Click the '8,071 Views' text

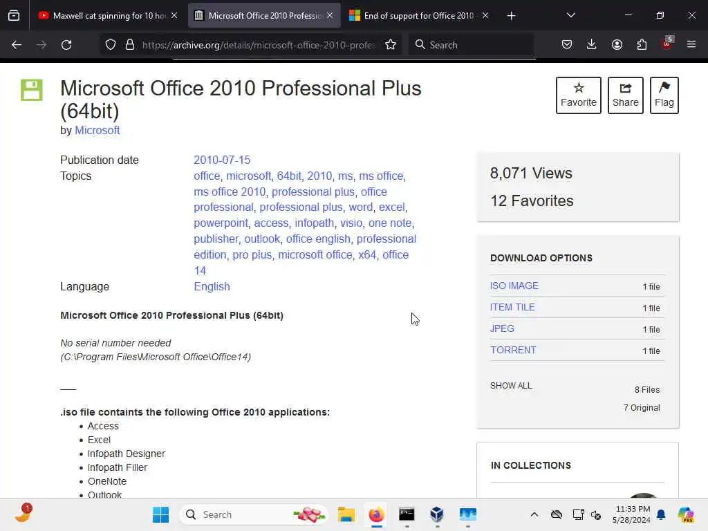[531, 174]
